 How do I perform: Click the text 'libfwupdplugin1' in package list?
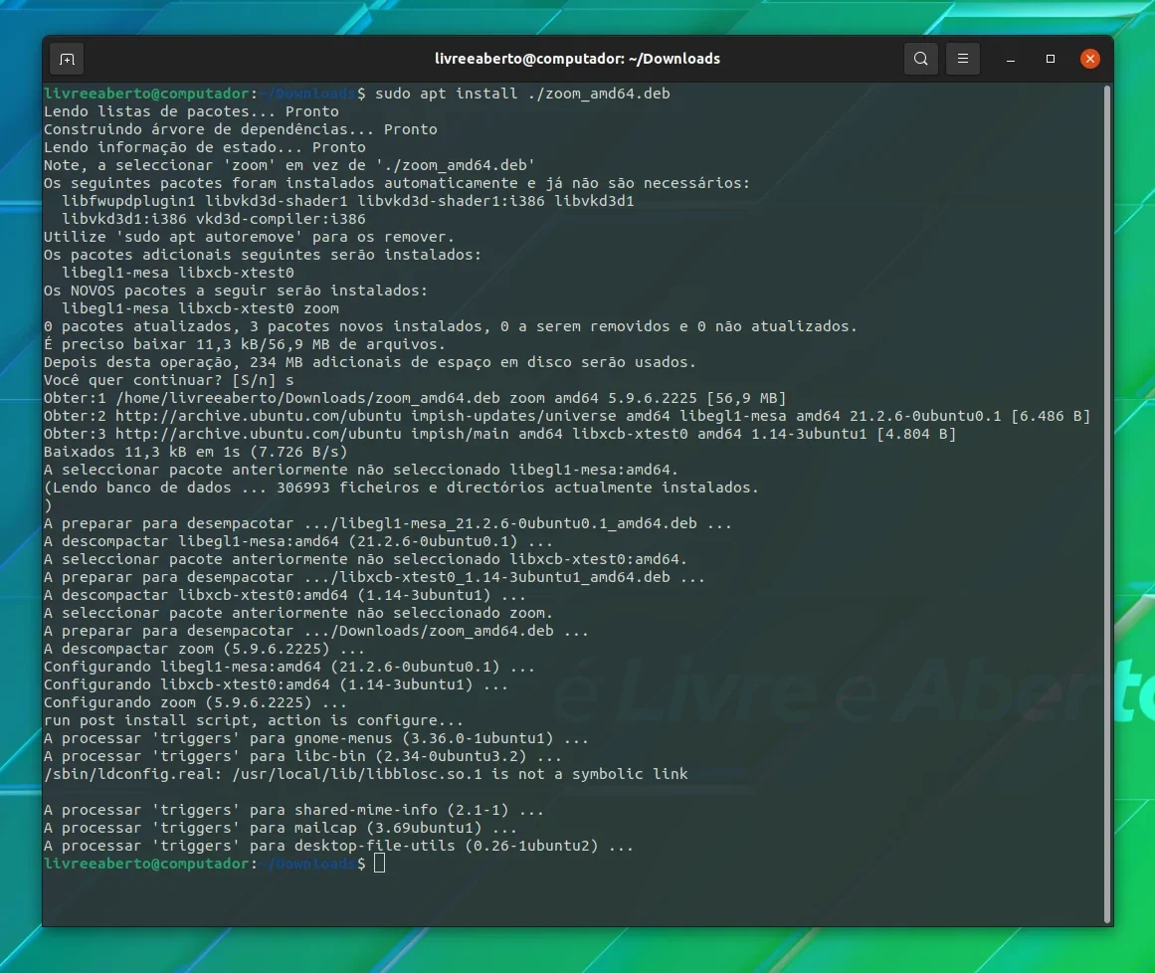click(129, 201)
